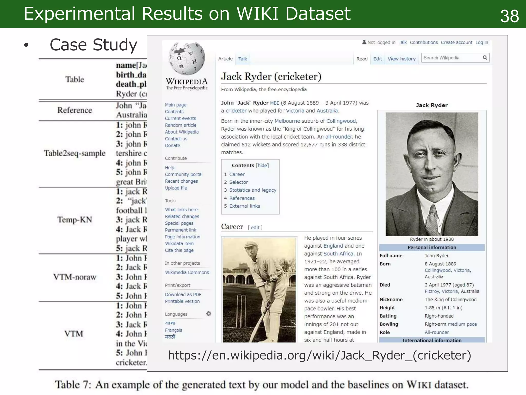Click Create account link
Image resolution: width=526 pixels, height=395 pixels.
coord(456,42)
